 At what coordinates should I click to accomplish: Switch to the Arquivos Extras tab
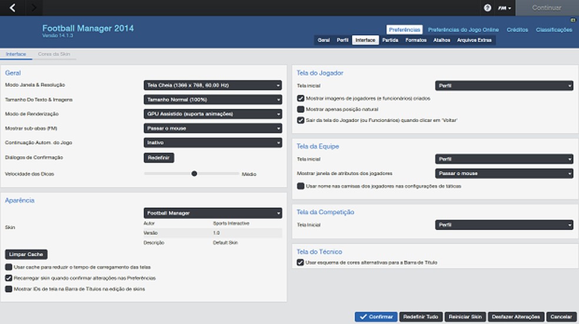click(474, 40)
